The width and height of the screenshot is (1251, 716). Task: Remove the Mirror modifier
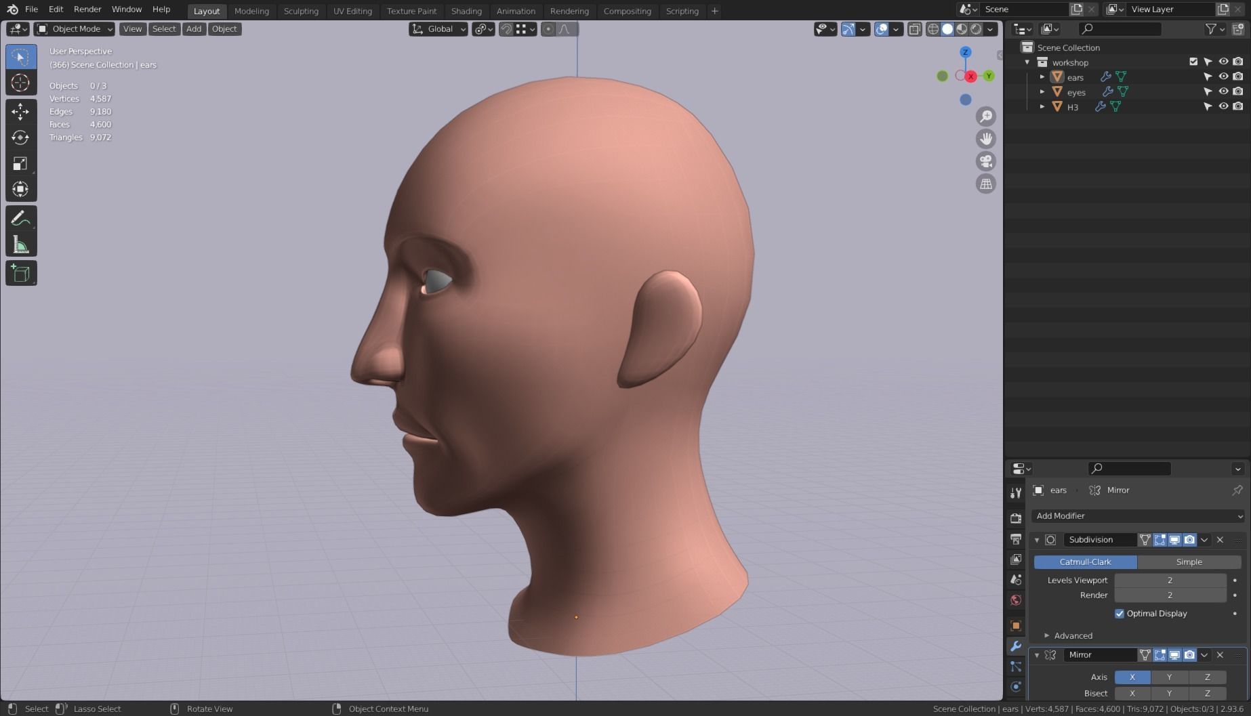point(1220,655)
